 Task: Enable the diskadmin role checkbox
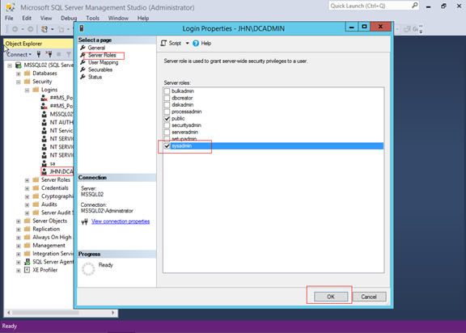tap(167, 105)
